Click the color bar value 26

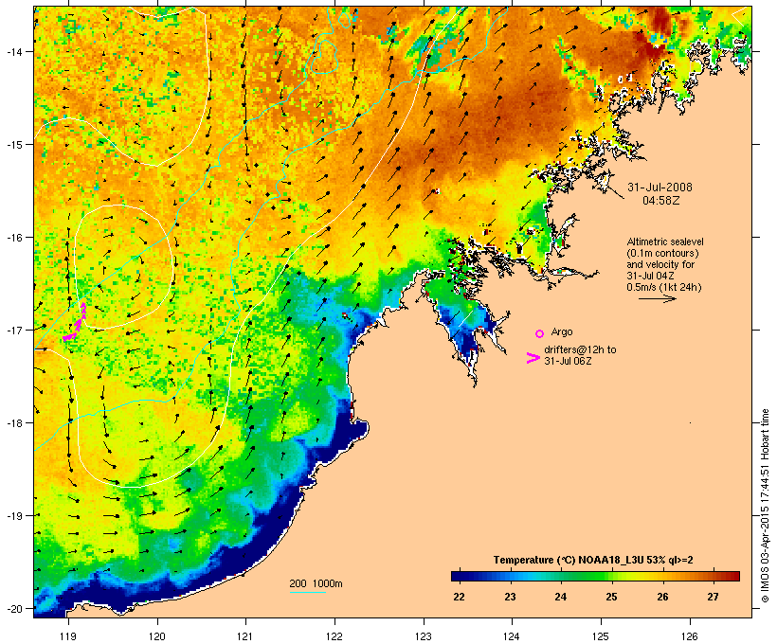click(662, 597)
